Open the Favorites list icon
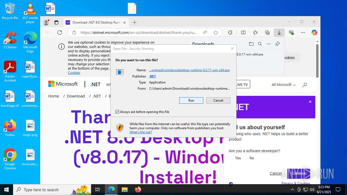 click(255, 32)
